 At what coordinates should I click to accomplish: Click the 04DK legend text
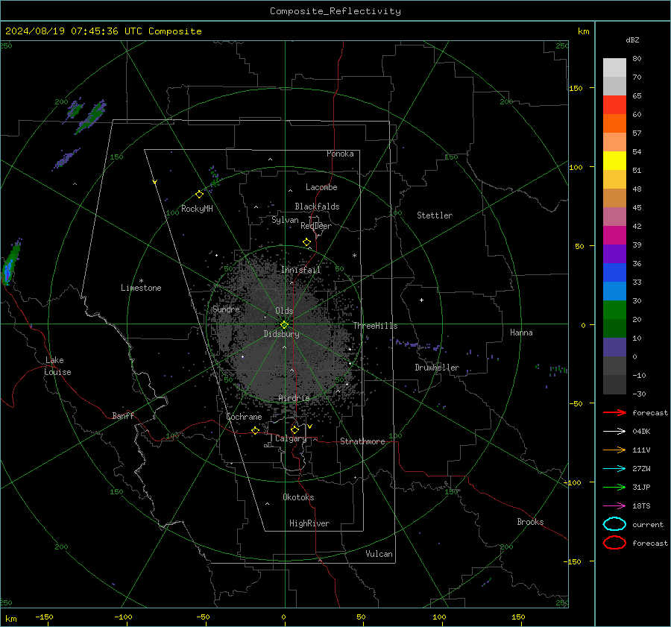(641, 432)
